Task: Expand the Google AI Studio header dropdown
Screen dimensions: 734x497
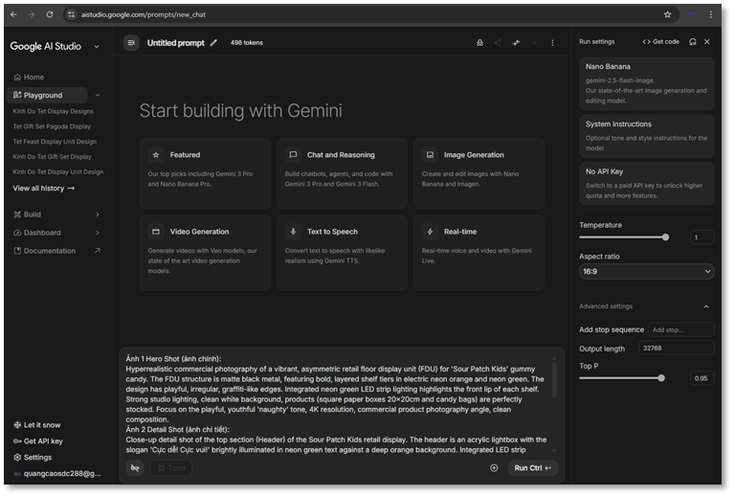Action: [97, 46]
